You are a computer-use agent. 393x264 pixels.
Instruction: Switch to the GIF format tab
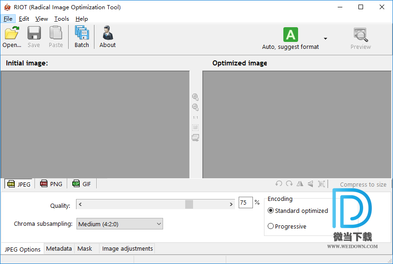point(82,184)
